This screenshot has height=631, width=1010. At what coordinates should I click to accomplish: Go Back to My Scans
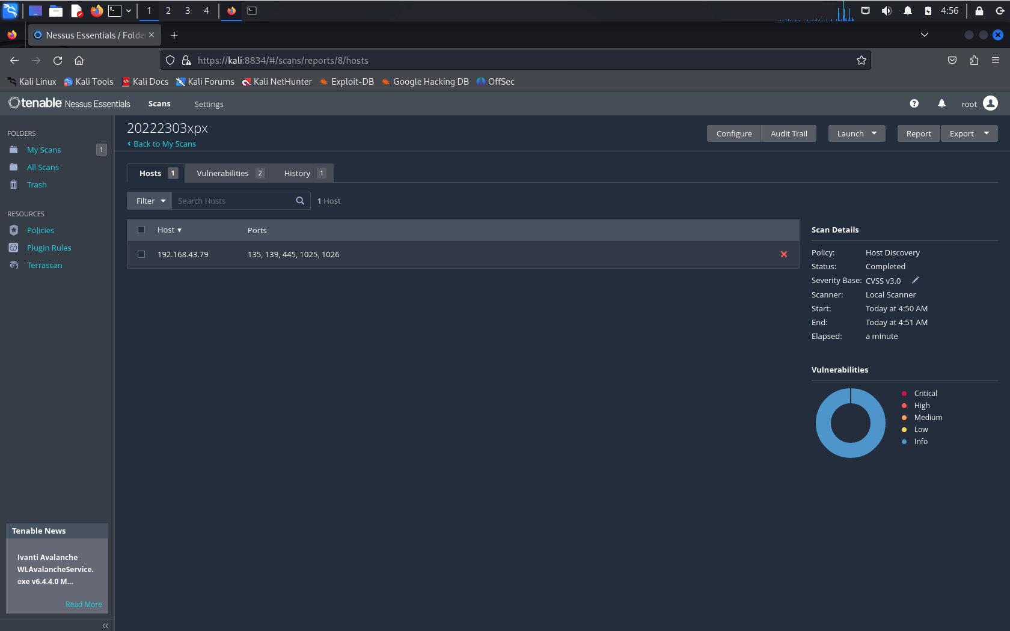(162, 144)
